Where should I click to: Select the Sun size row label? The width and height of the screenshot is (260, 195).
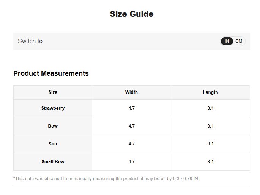(x=53, y=144)
